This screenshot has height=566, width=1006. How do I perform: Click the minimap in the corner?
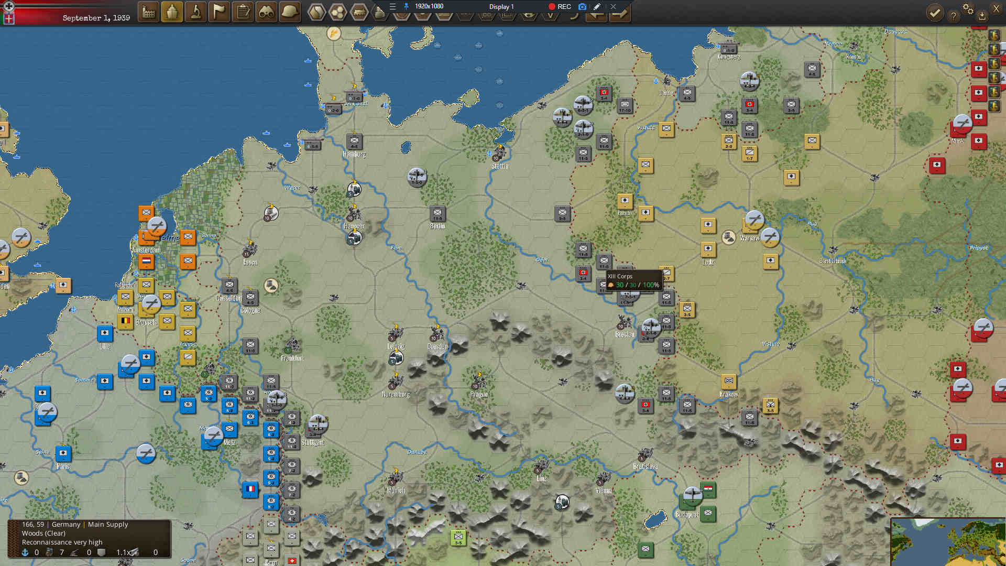(x=948, y=542)
